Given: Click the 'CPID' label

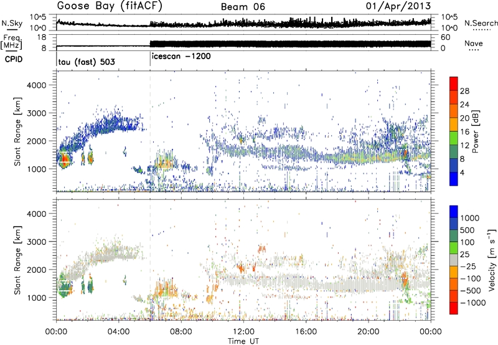Looking at the screenshot, I should pyautogui.click(x=14, y=59).
